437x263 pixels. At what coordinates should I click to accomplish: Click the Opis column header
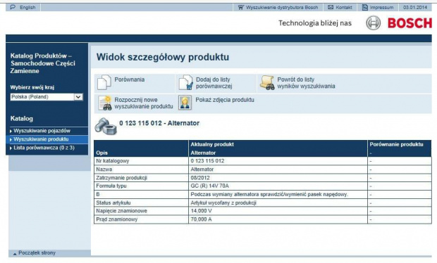pyautogui.click(x=101, y=153)
